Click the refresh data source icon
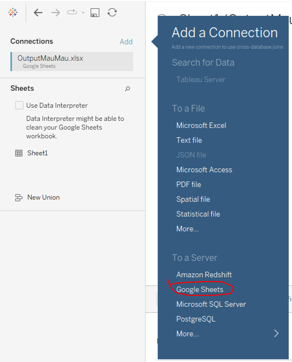The image size is (292, 362). (x=112, y=13)
